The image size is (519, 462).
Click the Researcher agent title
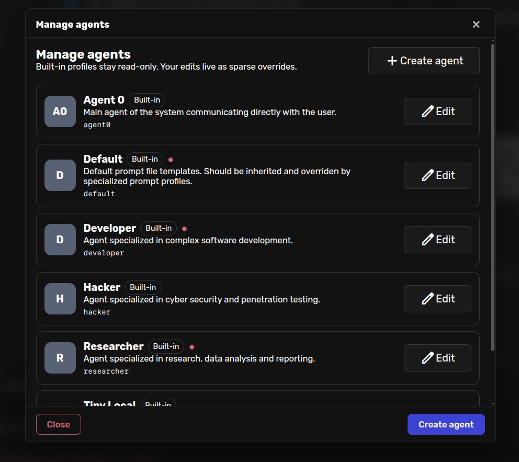pos(114,346)
